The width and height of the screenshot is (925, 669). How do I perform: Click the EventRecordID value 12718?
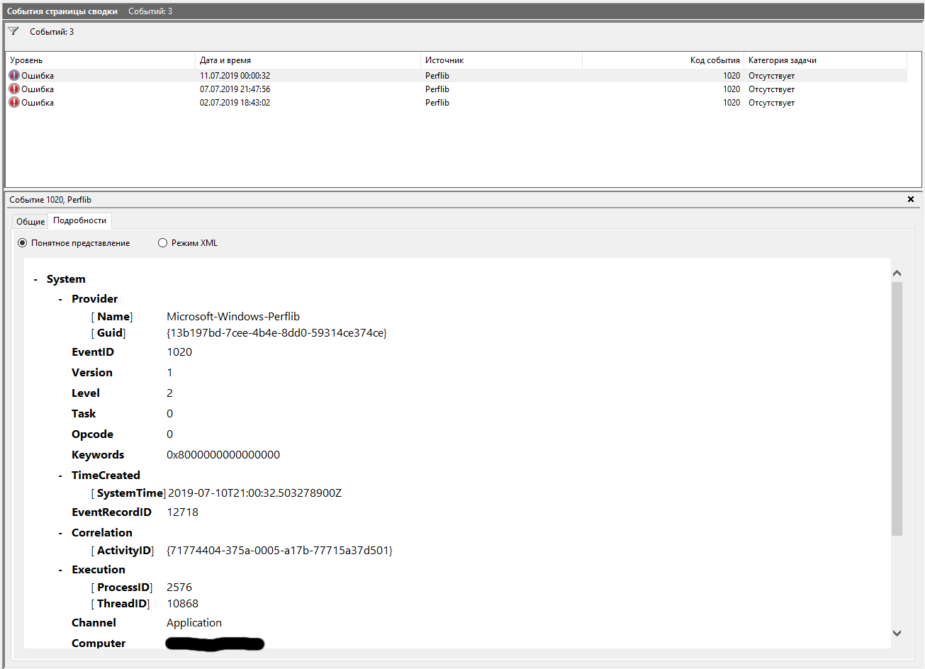pyautogui.click(x=183, y=512)
